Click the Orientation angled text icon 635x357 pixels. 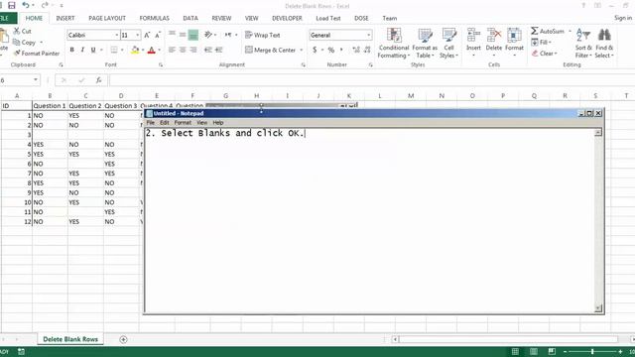click(x=208, y=35)
